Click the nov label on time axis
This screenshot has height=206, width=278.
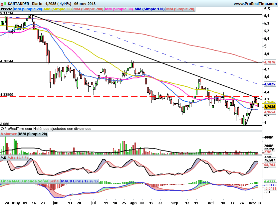252,203
